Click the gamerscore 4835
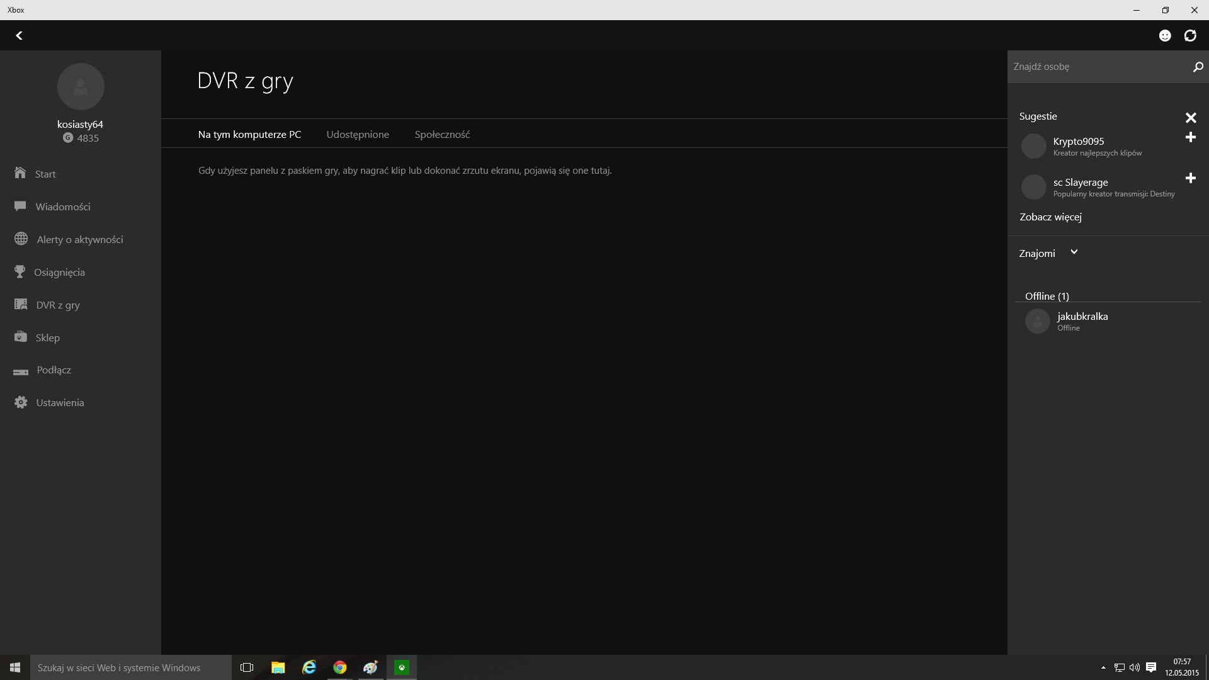The width and height of the screenshot is (1209, 680). (88, 139)
